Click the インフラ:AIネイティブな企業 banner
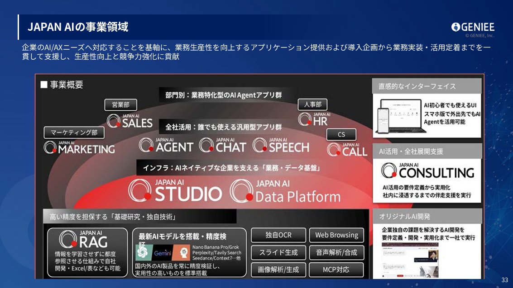 pyautogui.click(x=231, y=168)
